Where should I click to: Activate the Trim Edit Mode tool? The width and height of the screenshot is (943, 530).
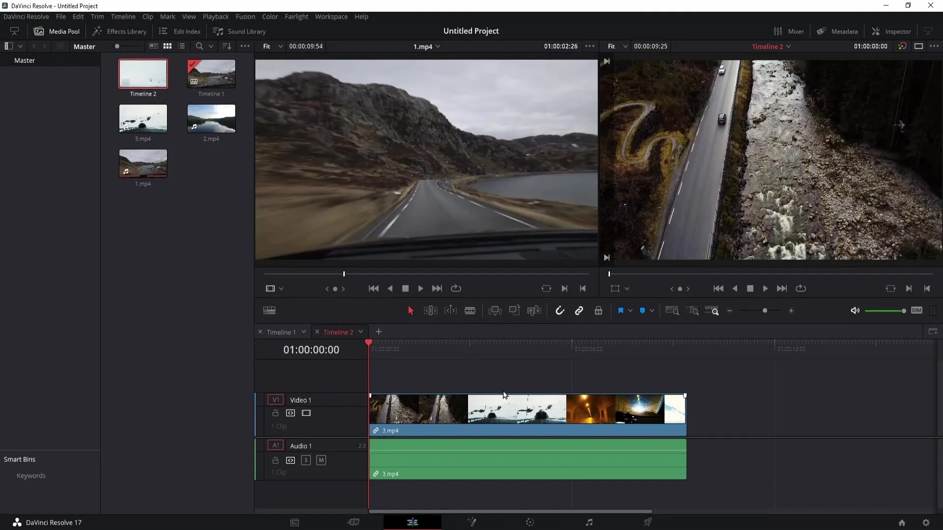click(x=430, y=311)
